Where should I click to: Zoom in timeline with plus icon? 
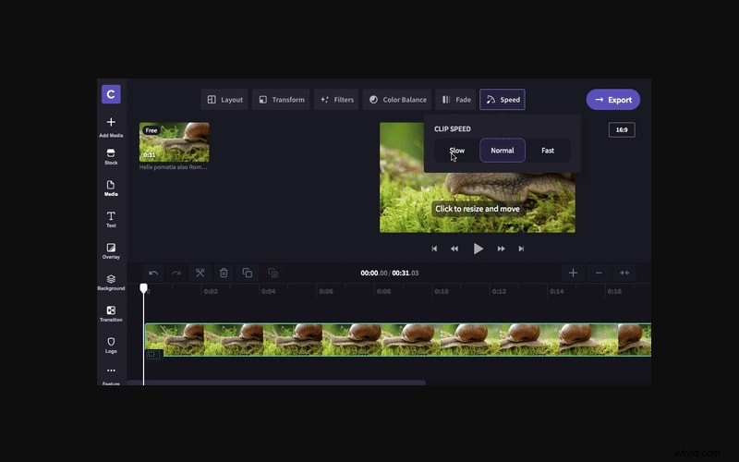[573, 273]
